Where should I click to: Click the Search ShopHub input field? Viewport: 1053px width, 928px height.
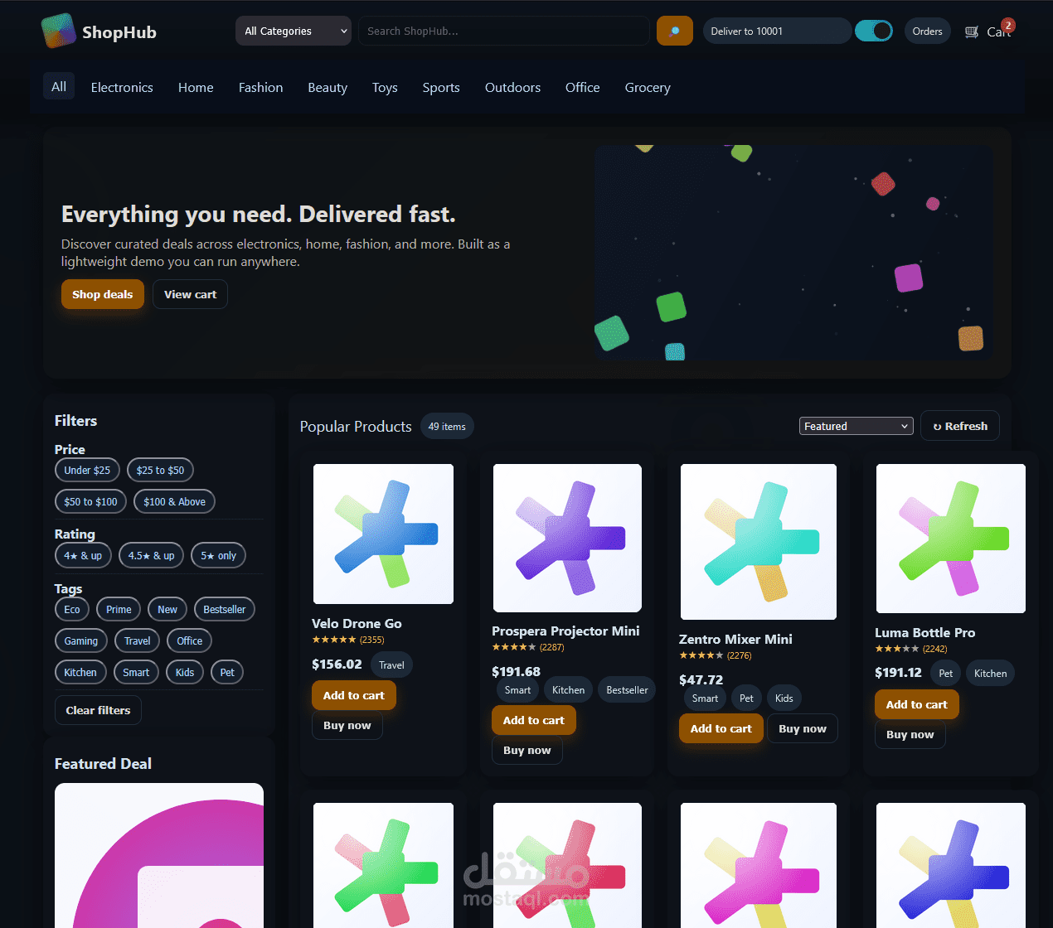[x=504, y=31]
